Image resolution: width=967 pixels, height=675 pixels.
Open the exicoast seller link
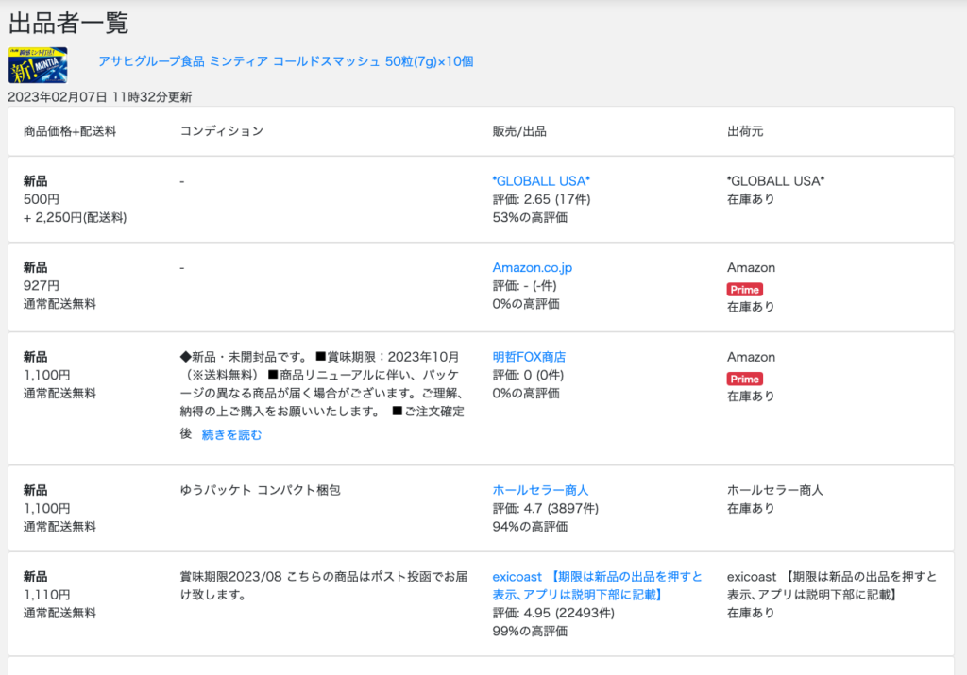click(x=597, y=585)
